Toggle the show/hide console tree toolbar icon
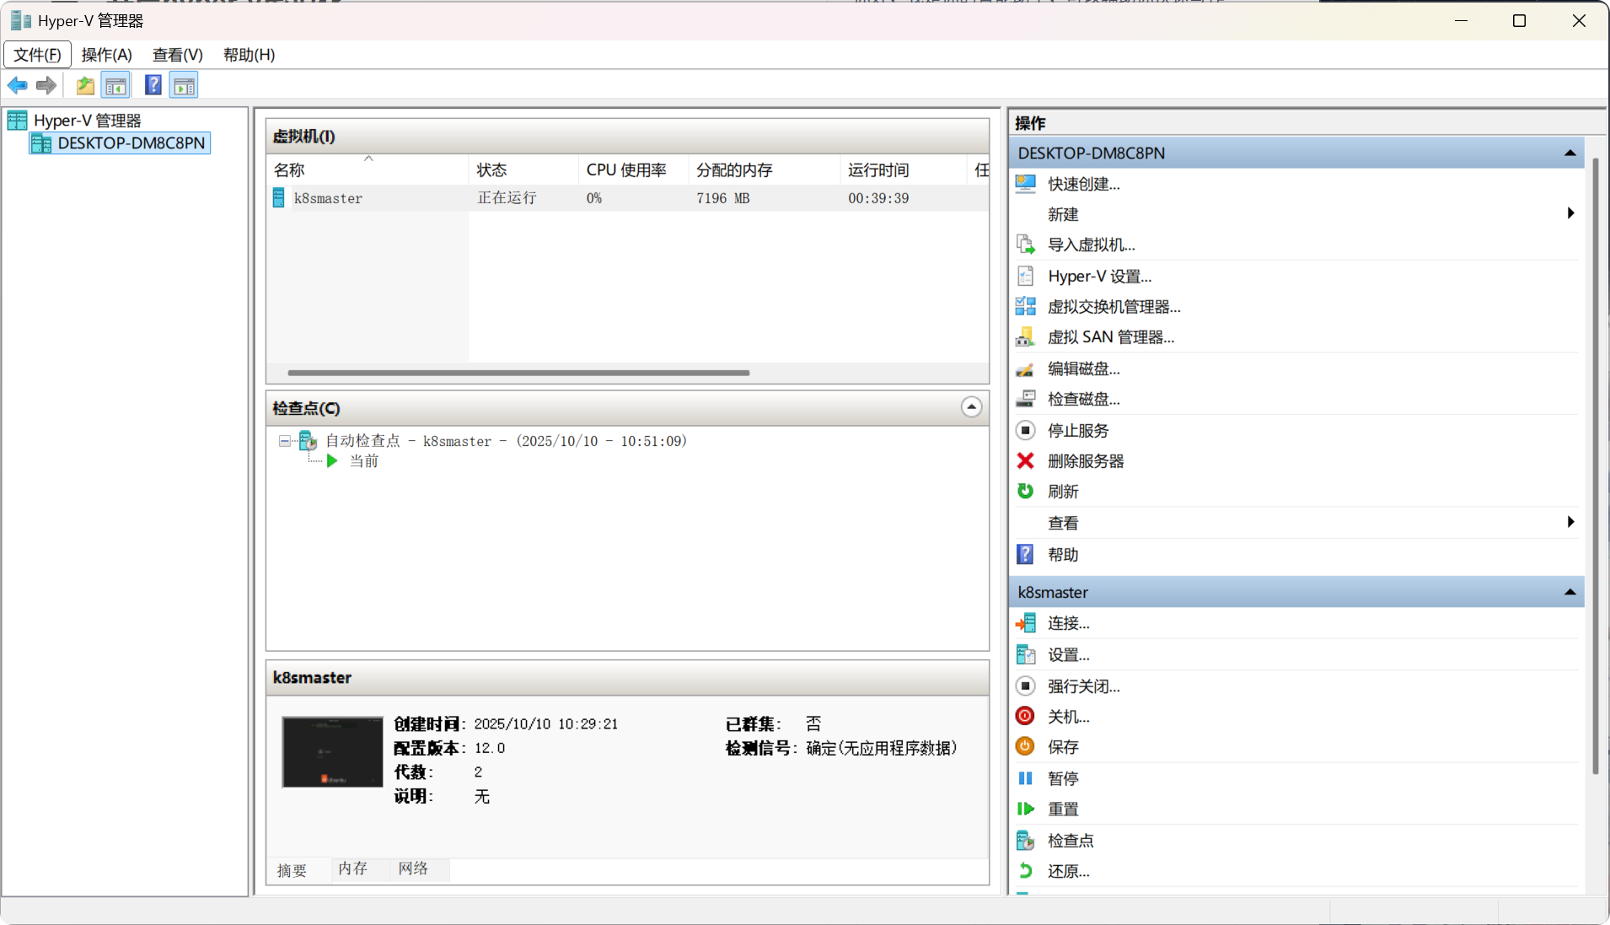 (x=115, y=85)
